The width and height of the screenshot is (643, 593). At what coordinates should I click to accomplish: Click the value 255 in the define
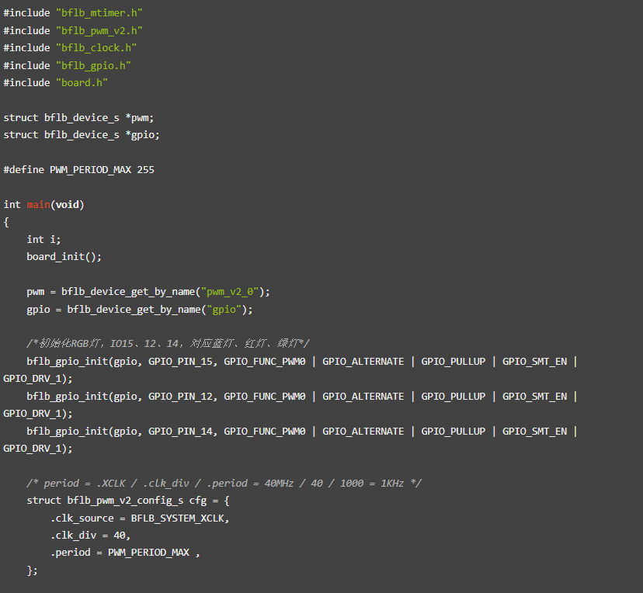pos(145,169)
